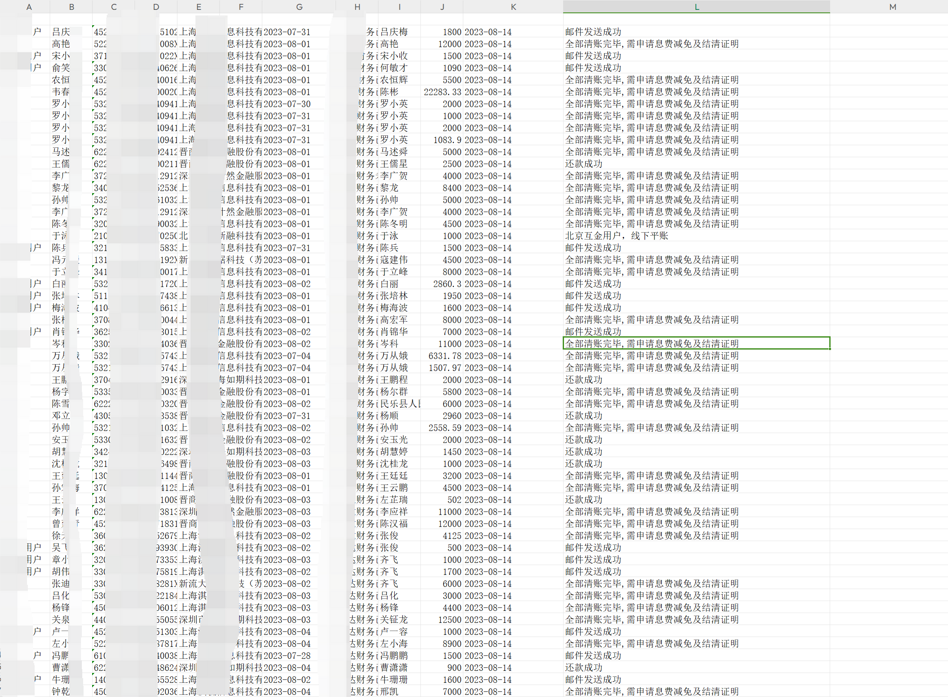Select column J header
The height and width of the screenshot is (697, 948).
click(x=442, y=7)
